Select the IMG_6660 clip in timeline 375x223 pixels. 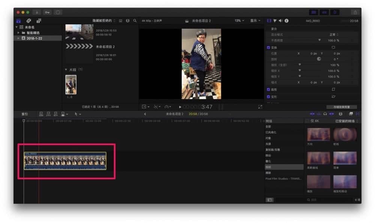(x=65, y=161)
